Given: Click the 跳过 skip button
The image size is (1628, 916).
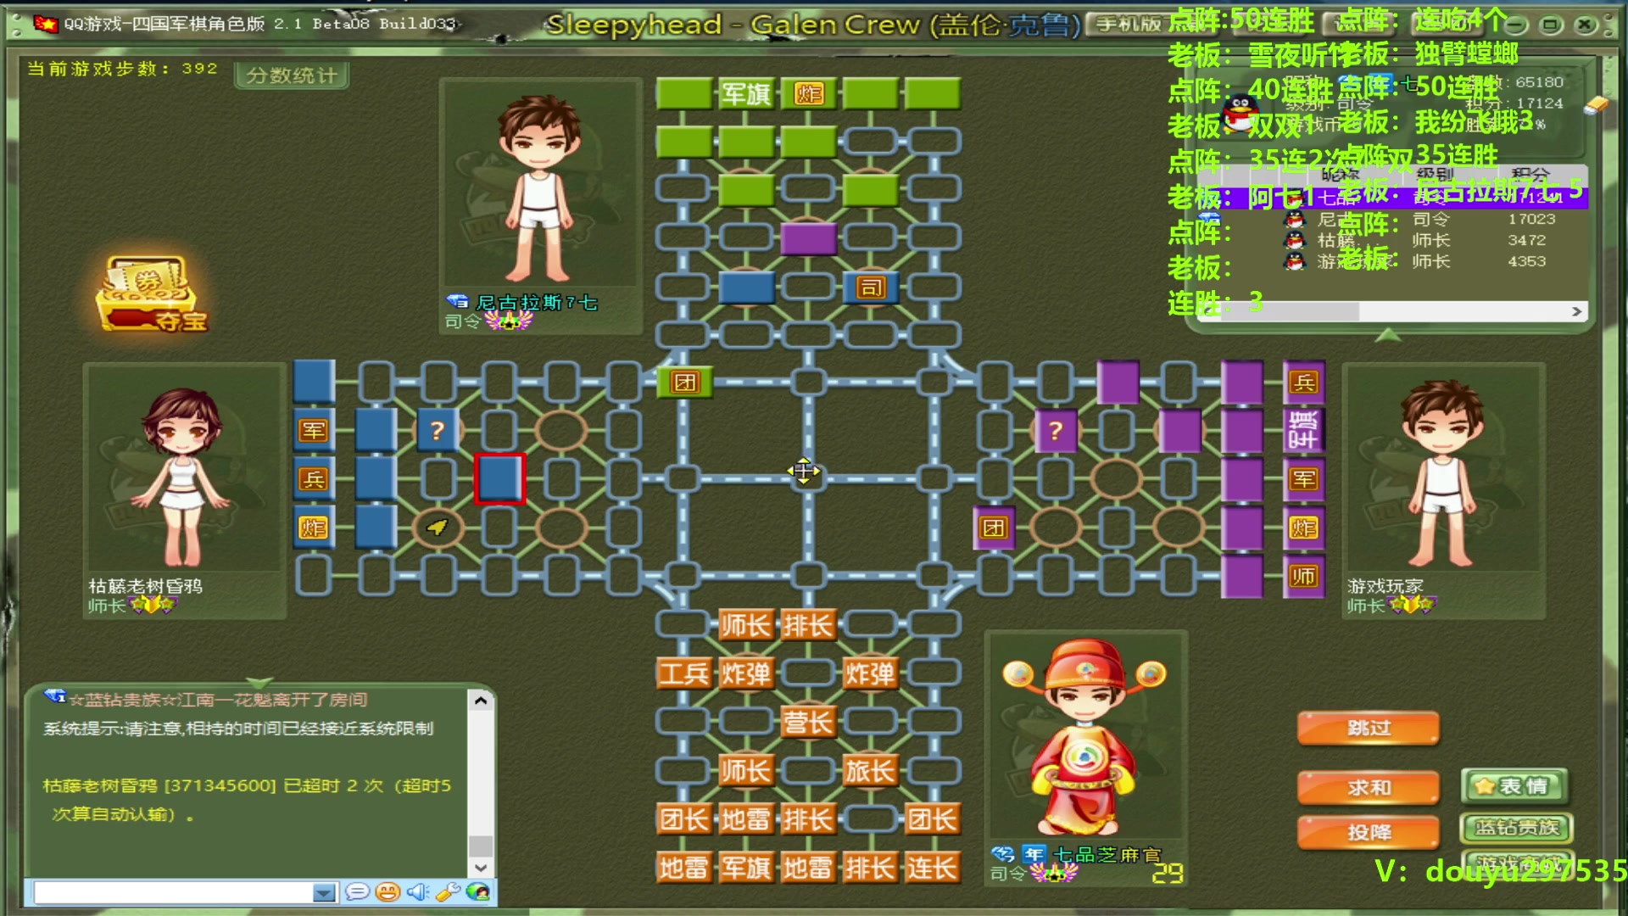Looking at the screenshot, I should pos(1369,728).
